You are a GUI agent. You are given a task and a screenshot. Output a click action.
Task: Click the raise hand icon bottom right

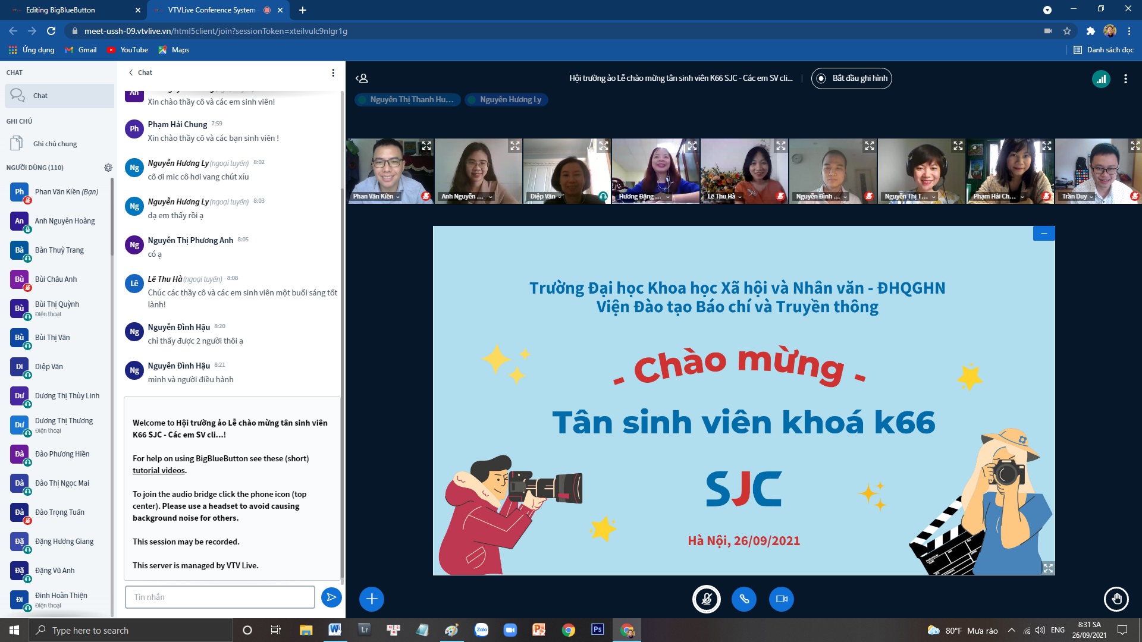[x=1115, y=599]
